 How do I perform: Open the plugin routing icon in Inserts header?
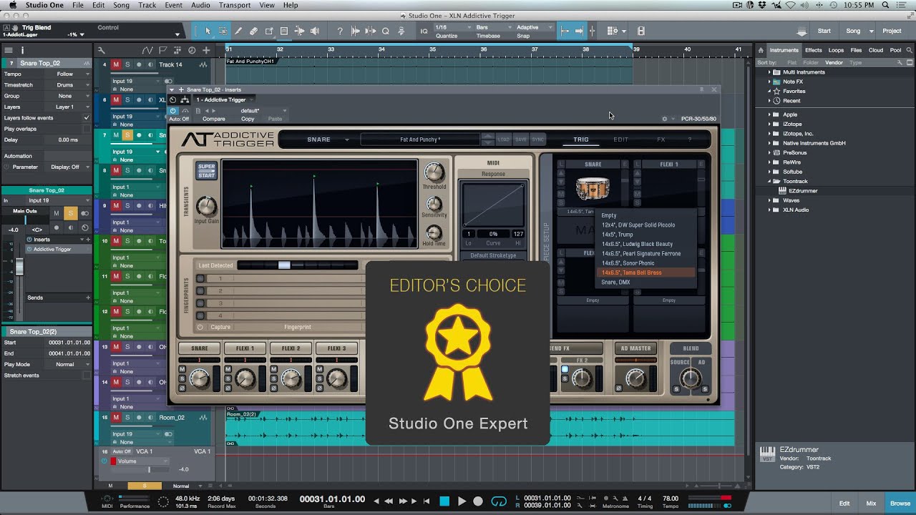pos(185,99)
